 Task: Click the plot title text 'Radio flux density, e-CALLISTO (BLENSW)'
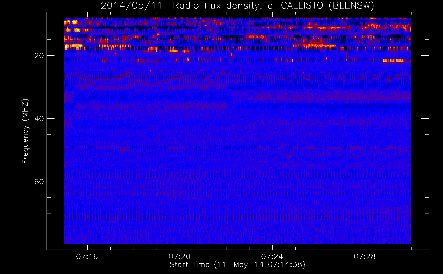point(273,5)
